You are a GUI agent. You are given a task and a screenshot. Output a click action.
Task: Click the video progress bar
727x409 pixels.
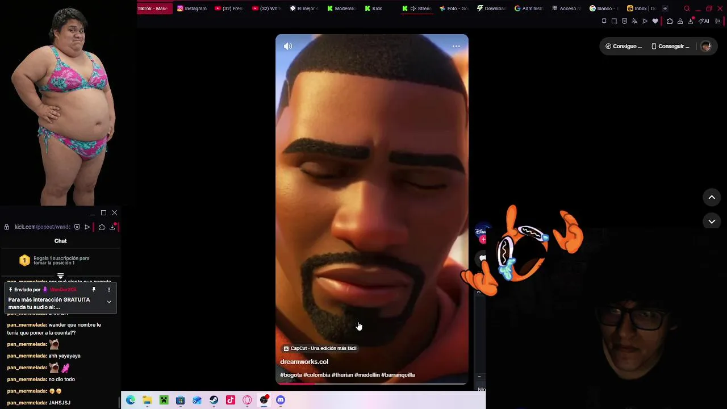point(372,384)
